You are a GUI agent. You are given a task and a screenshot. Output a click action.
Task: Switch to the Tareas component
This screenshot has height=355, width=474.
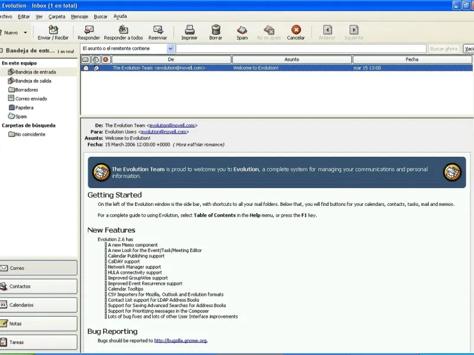(x=39, y=342)
